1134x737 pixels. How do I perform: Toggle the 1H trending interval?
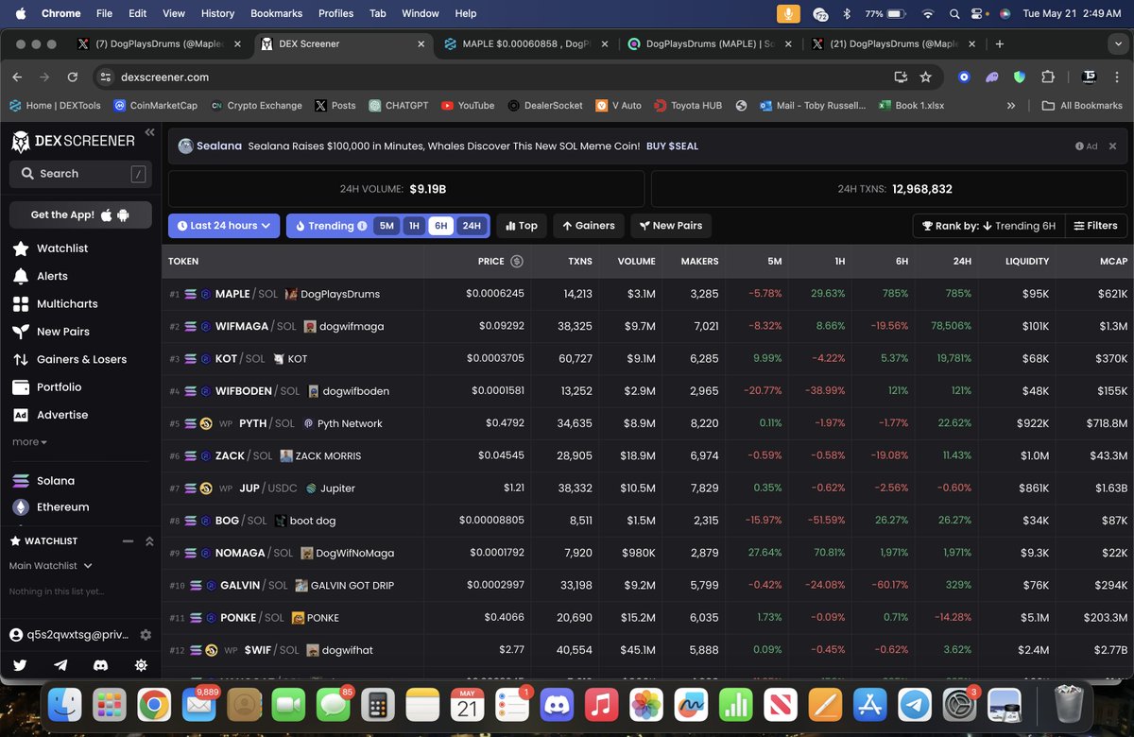(x=412, y=226)
